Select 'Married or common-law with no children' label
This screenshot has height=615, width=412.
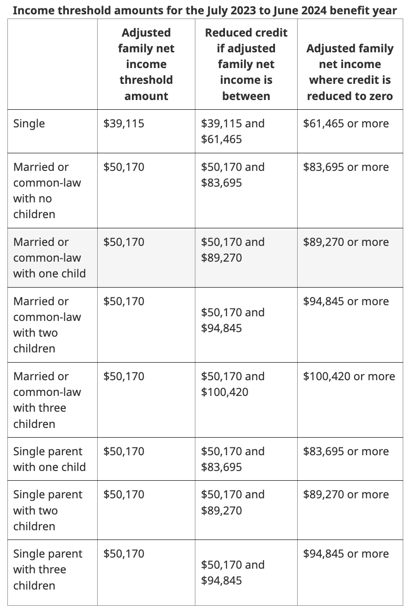pyautogui.click(x=47, y=190)
